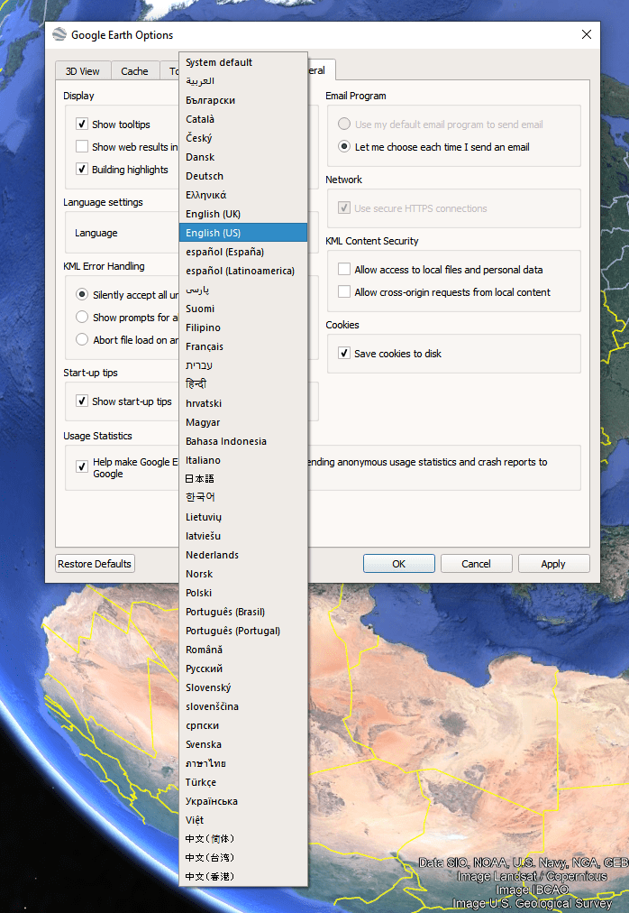Screen dimensions: 629x913
Task: Pick Català language option
Action: click(243, 119)
